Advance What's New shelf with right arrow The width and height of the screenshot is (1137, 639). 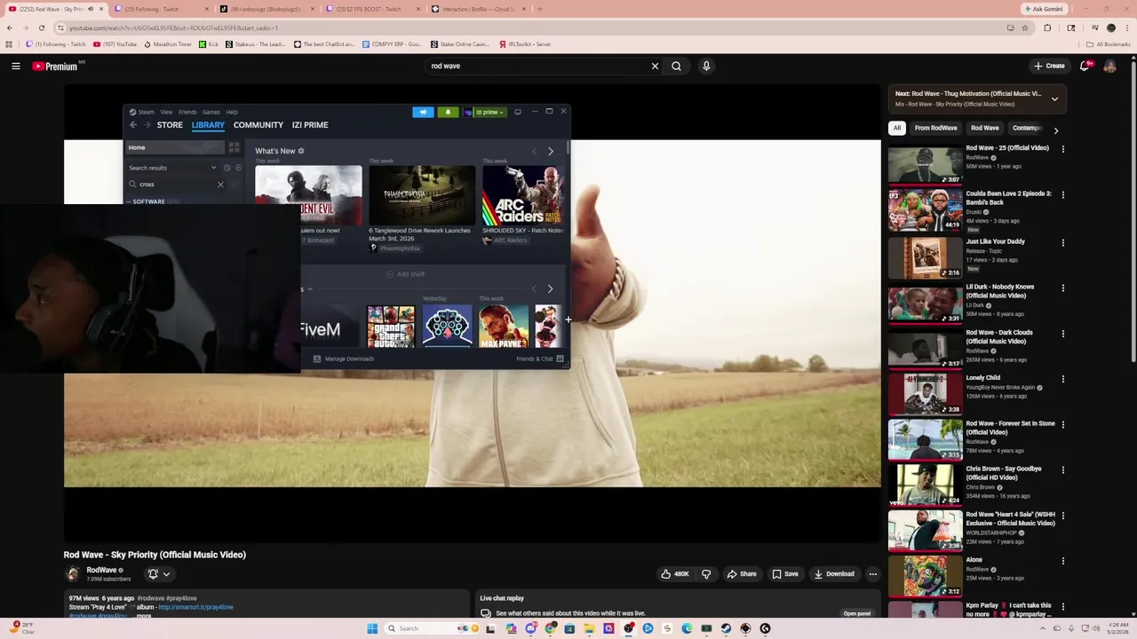point(551,151)
